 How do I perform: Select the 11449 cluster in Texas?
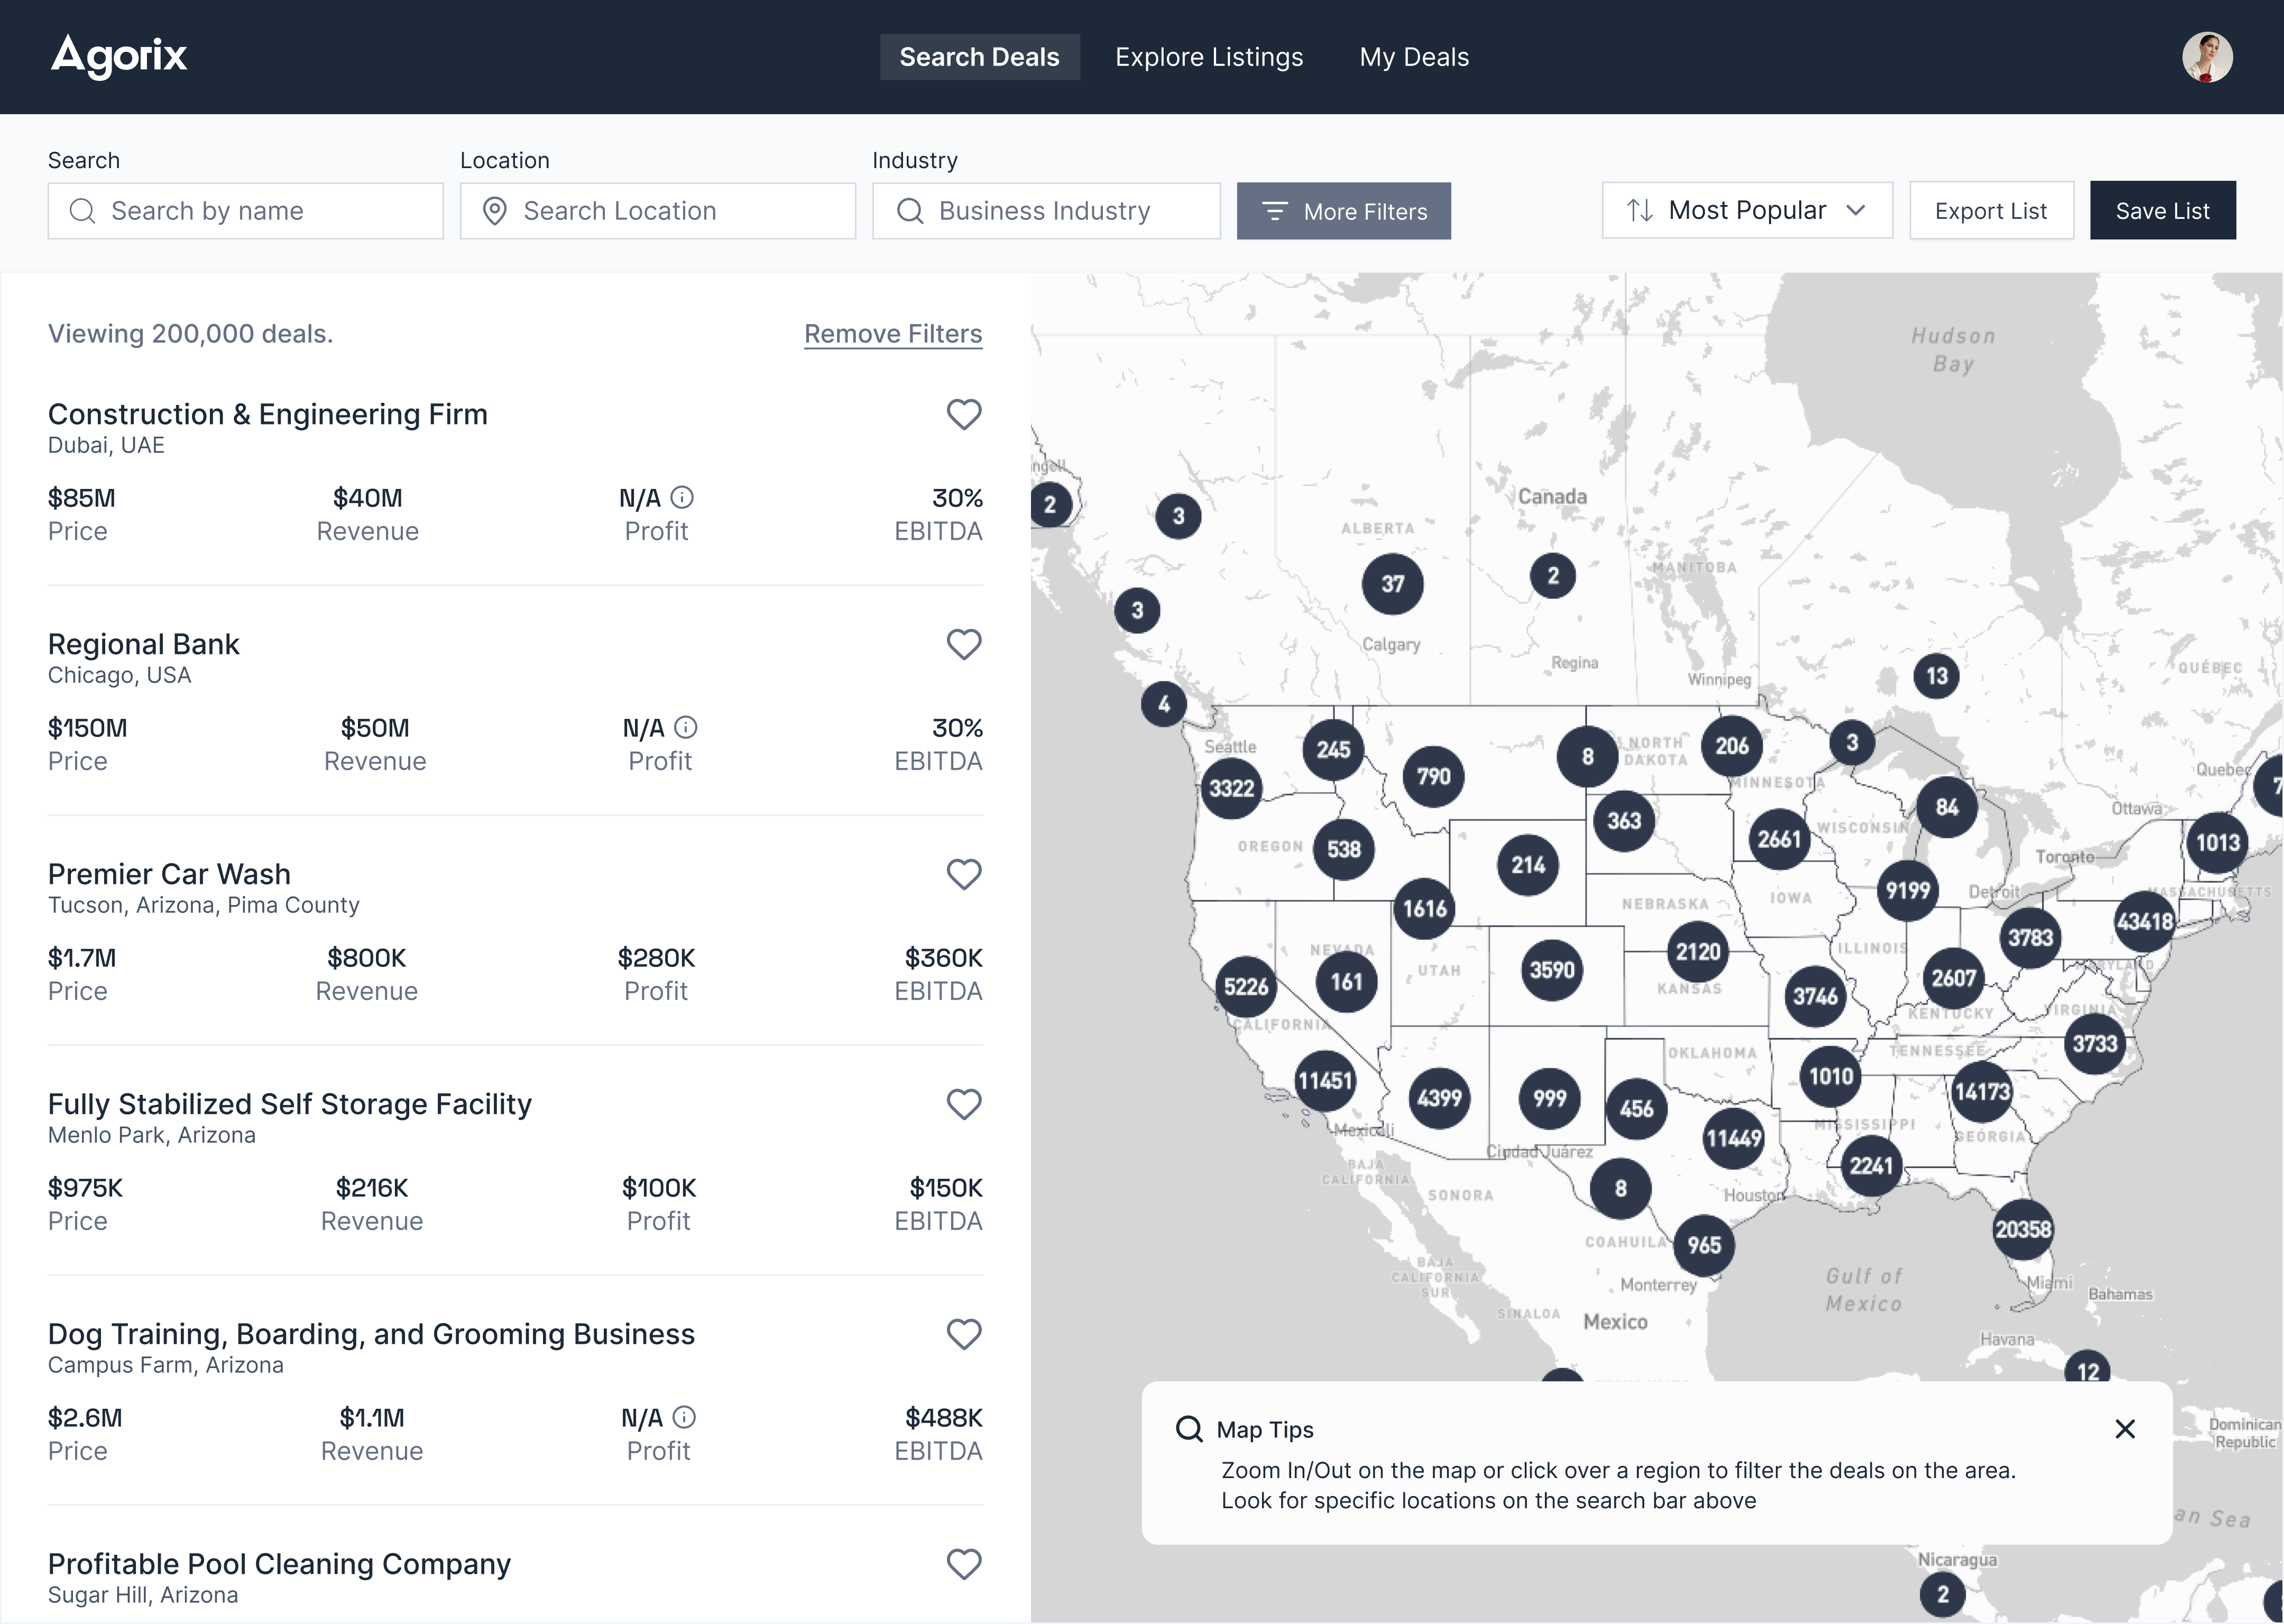(x=1733, y=1138)
